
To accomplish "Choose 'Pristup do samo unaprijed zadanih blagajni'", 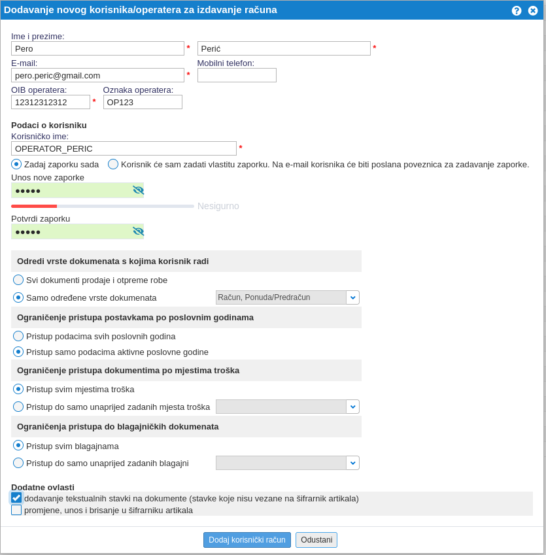I will (18, 463).
